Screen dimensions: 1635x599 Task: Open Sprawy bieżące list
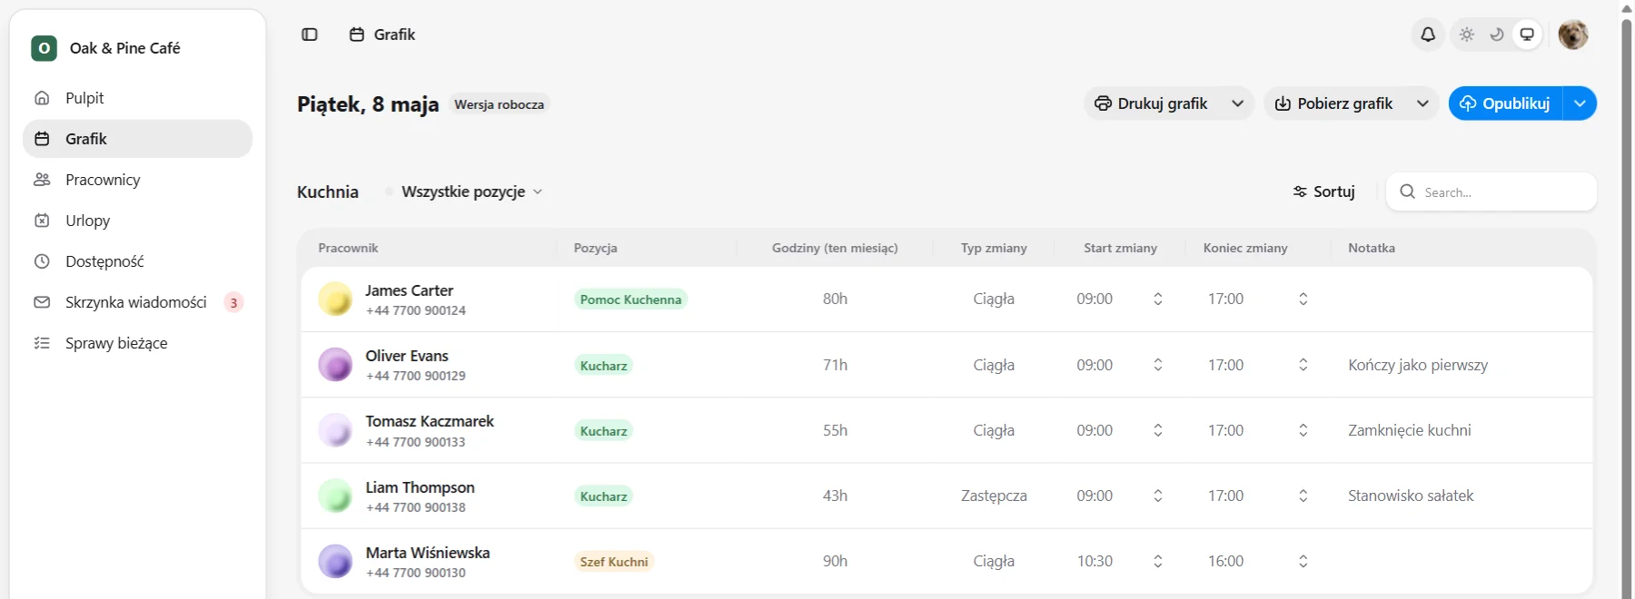click(x=137, y=343)
